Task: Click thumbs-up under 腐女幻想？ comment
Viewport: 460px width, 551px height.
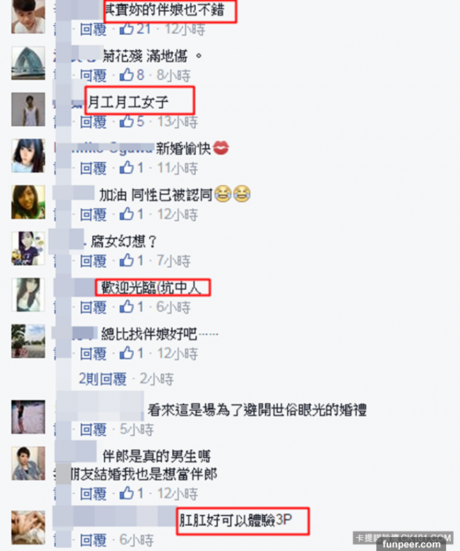Action: (x=126, y=260)
